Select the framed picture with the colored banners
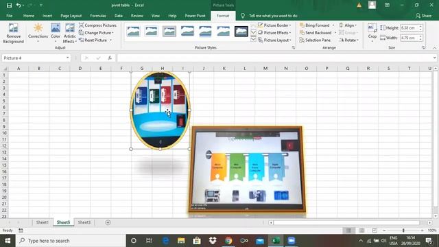Image resolution: width=439 pixels, height=247 pixels. [247, 169]
